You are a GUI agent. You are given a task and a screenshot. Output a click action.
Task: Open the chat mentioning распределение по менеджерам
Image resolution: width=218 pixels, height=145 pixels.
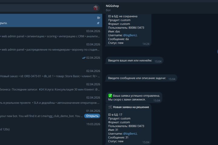[51, 47]
